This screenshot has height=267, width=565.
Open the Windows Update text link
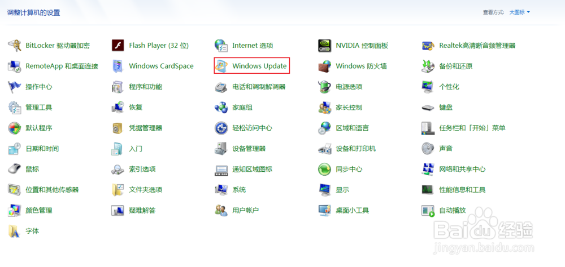[x=259, y=66]
